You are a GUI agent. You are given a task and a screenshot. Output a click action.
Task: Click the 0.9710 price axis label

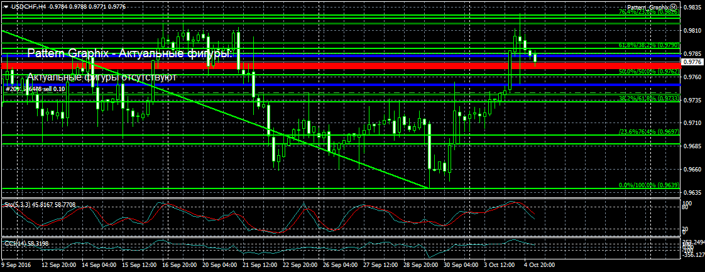pyautogui.click(x=693, y=122)
